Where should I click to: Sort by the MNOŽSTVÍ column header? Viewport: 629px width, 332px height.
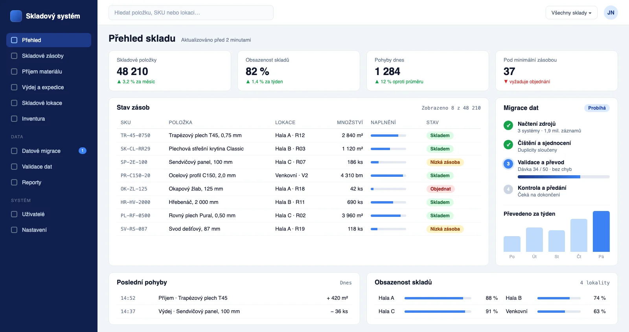350,123
